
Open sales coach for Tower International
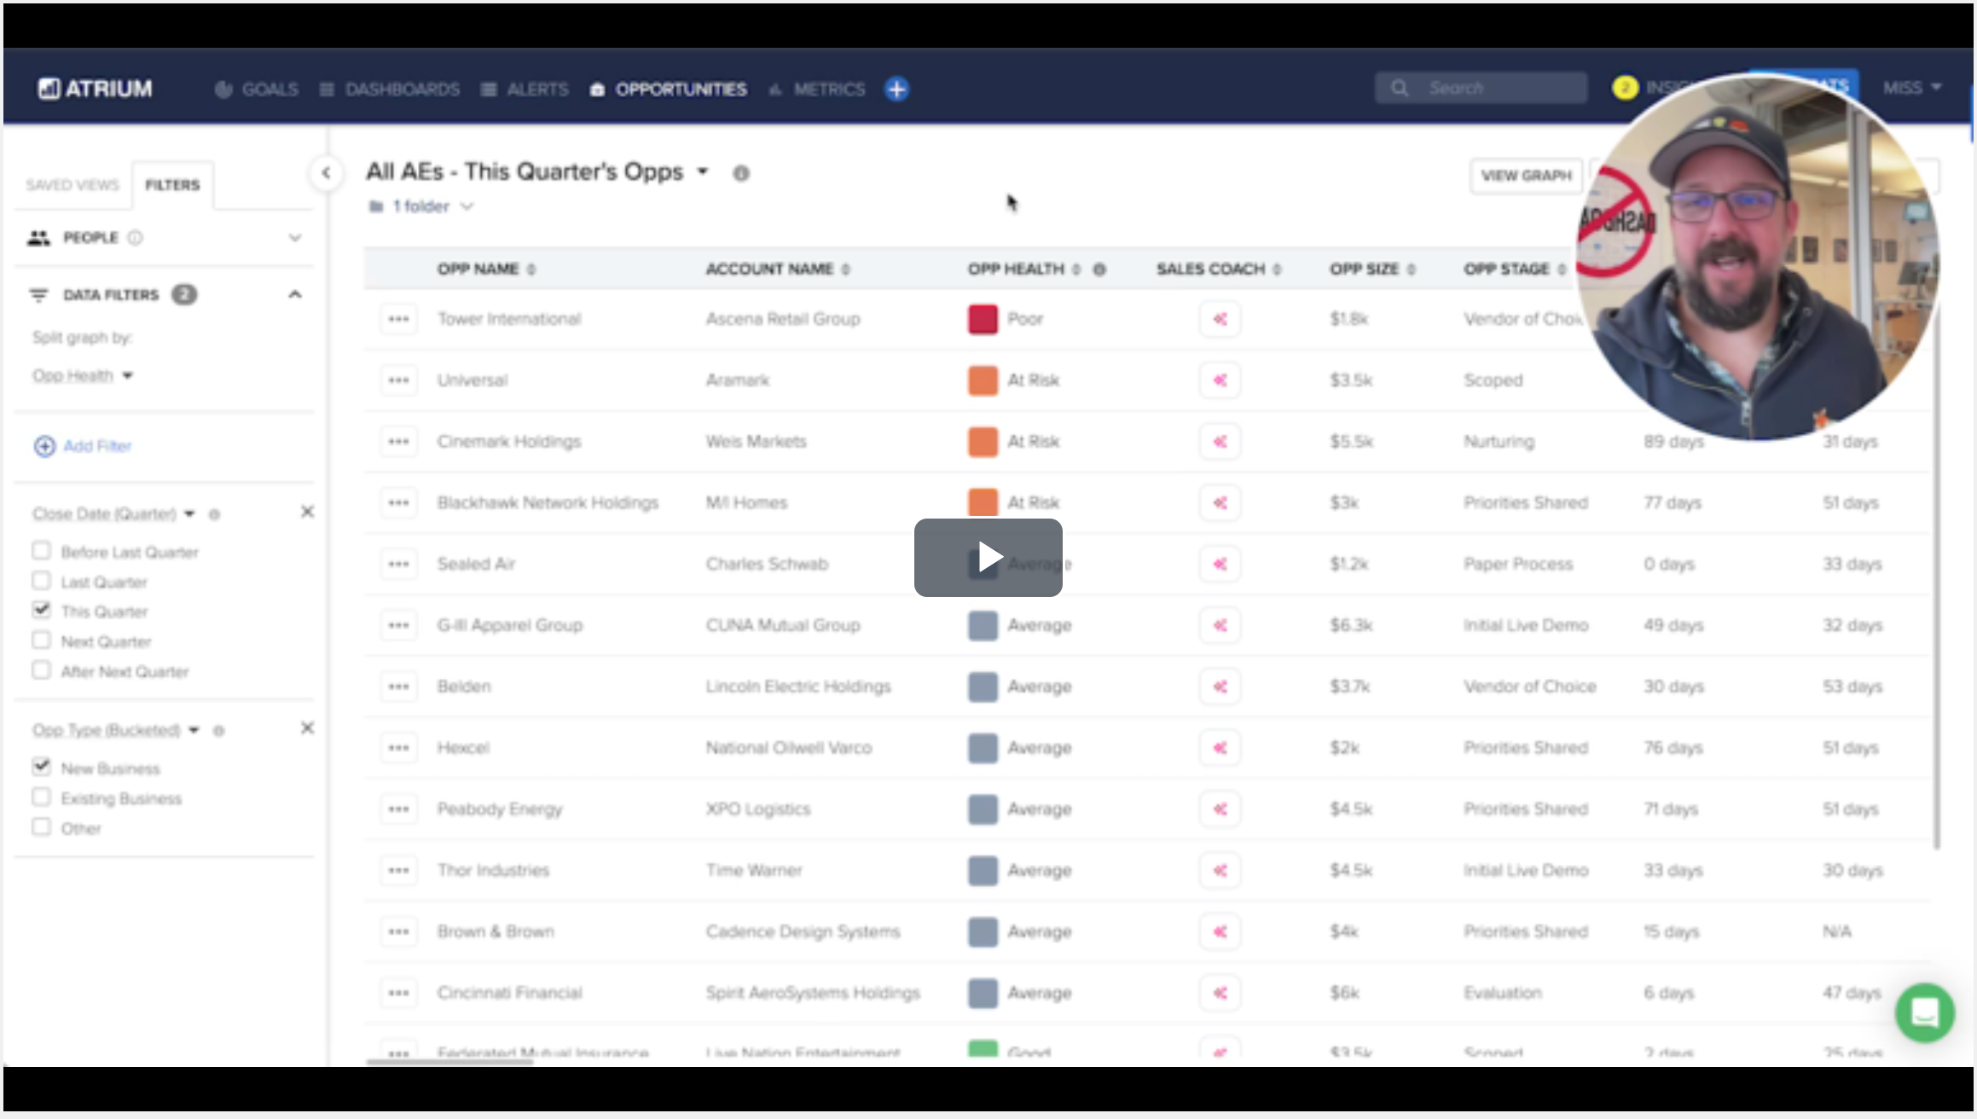1220,319
